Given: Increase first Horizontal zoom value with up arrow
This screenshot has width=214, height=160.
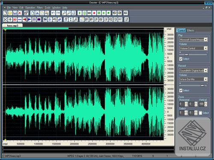Looking at the screenshot, I should click(186, 103).
